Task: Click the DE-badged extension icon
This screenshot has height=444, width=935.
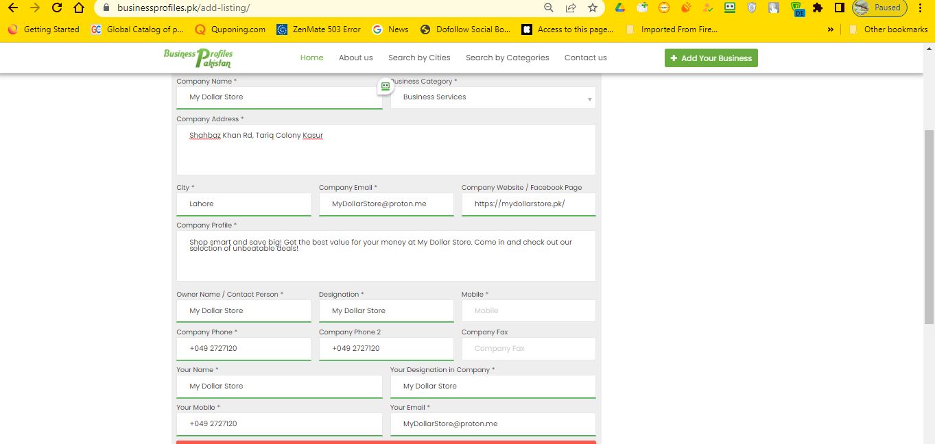Action: (796, 9)
